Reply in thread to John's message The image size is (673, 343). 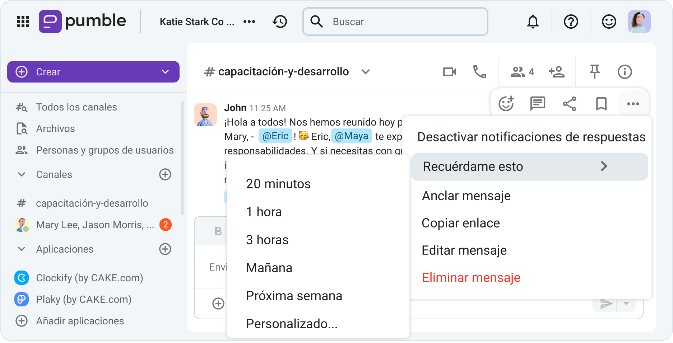pyautogui.click(x=538, y=104)
